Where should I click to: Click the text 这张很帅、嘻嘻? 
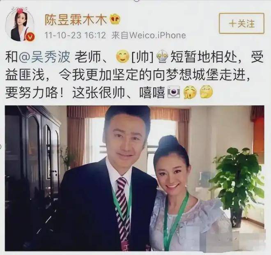coord(118,93)
